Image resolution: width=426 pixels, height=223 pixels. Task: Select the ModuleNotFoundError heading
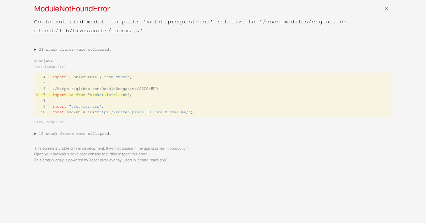[x=72, y=9]
